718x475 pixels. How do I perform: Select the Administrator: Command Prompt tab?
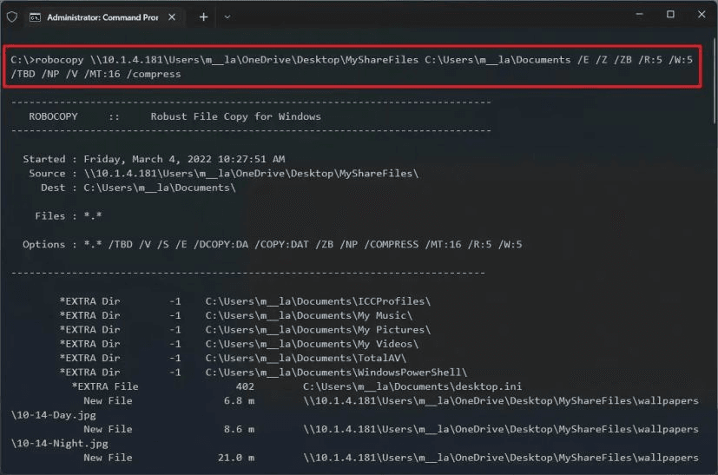pos(96,16)
